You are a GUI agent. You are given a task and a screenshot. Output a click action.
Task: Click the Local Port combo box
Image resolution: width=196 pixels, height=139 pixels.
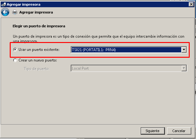coord(126,68)
